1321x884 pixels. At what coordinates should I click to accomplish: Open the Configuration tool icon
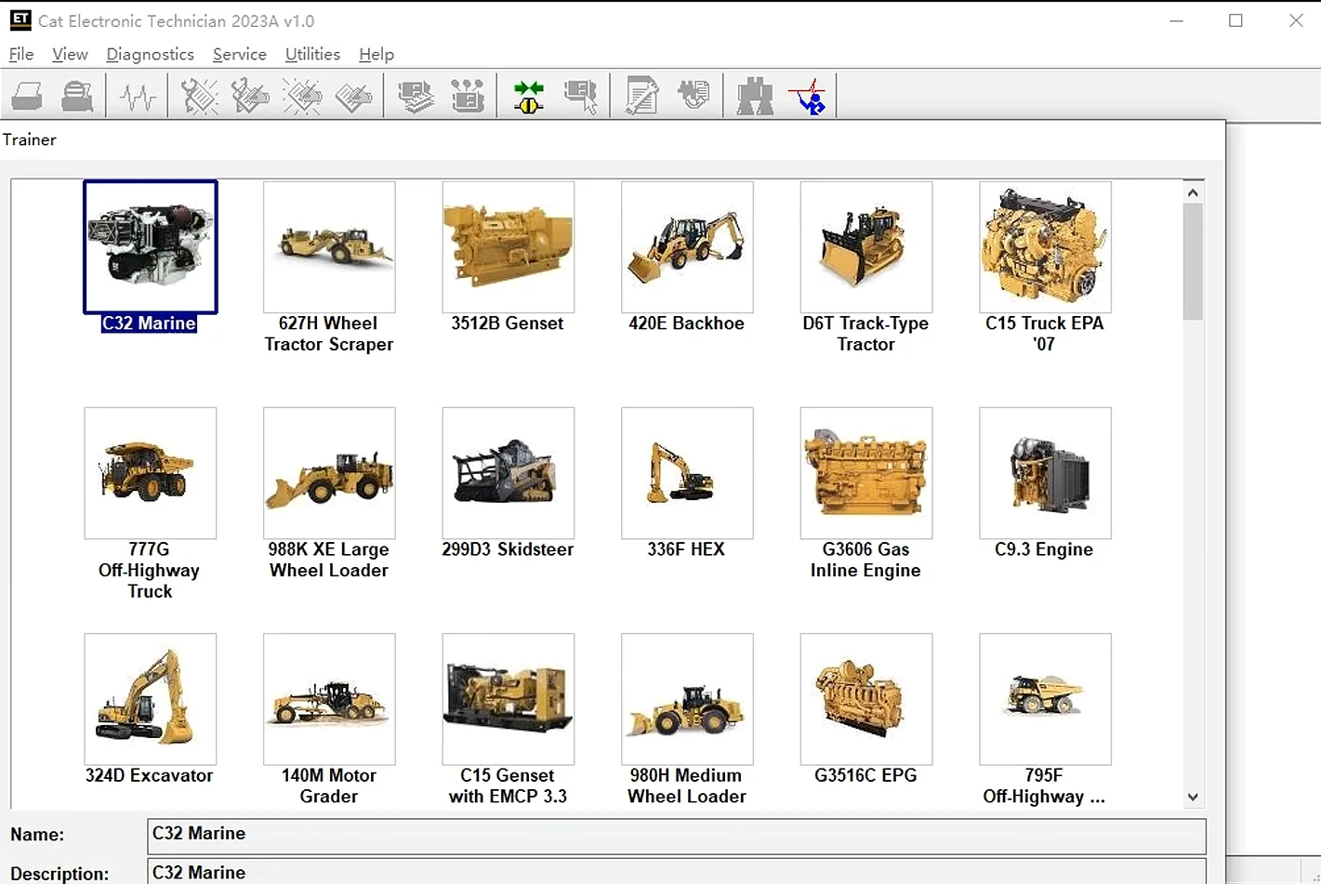468,96
